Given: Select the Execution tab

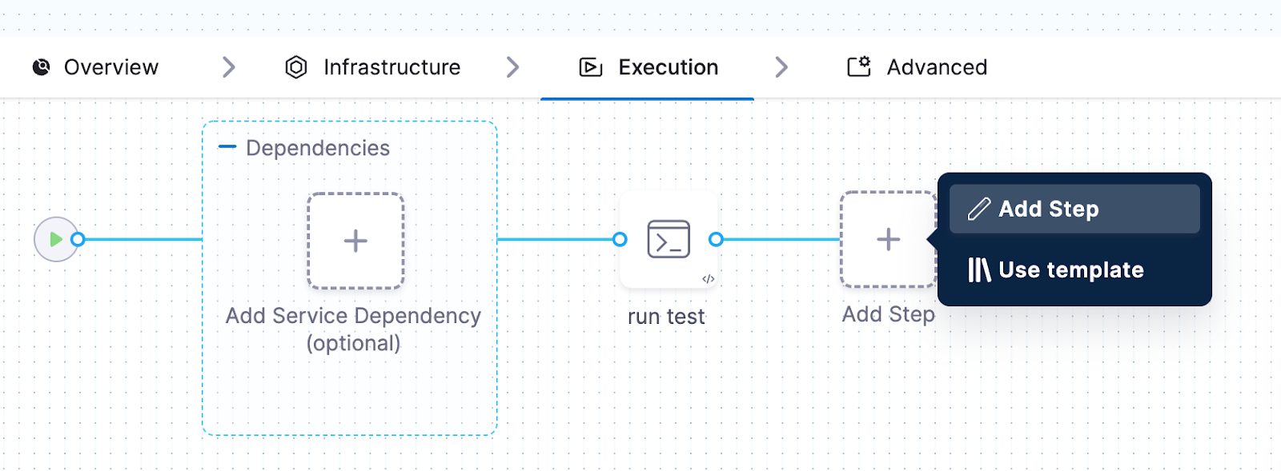Looking at the screenshot, I should point(648,67).
